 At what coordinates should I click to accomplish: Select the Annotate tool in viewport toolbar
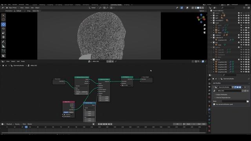click(4, 42)
